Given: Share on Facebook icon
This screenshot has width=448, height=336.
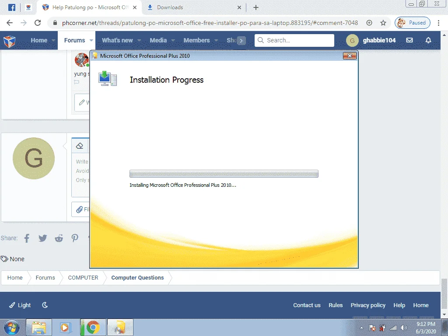Looking at the screenshot, I should [x=27, y=238].
